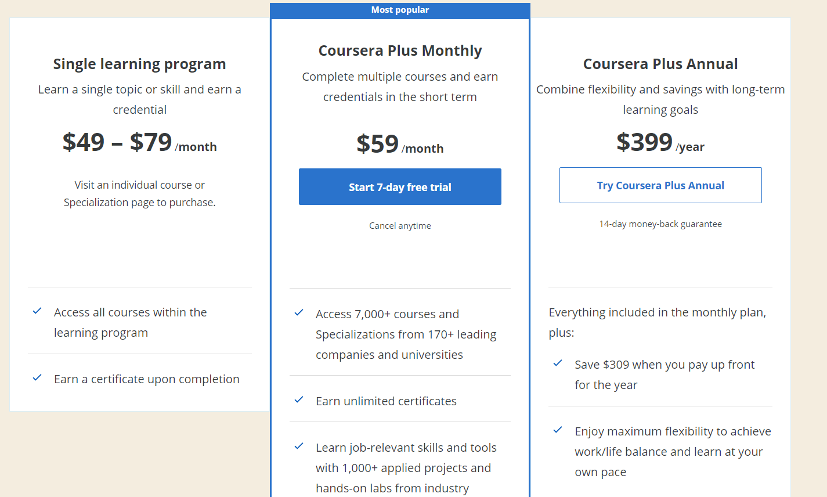The image size is (827, 497).
Task: Click checkmark beside 'Access 7,000+ courses and Specializations'
Action: pyautogui.click(x=299, y=313)
